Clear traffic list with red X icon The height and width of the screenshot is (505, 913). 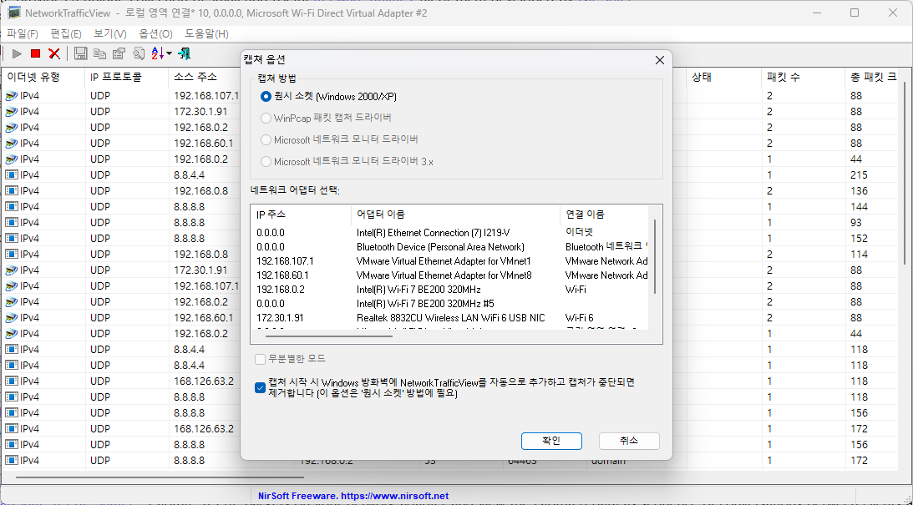tap(54, 53)
